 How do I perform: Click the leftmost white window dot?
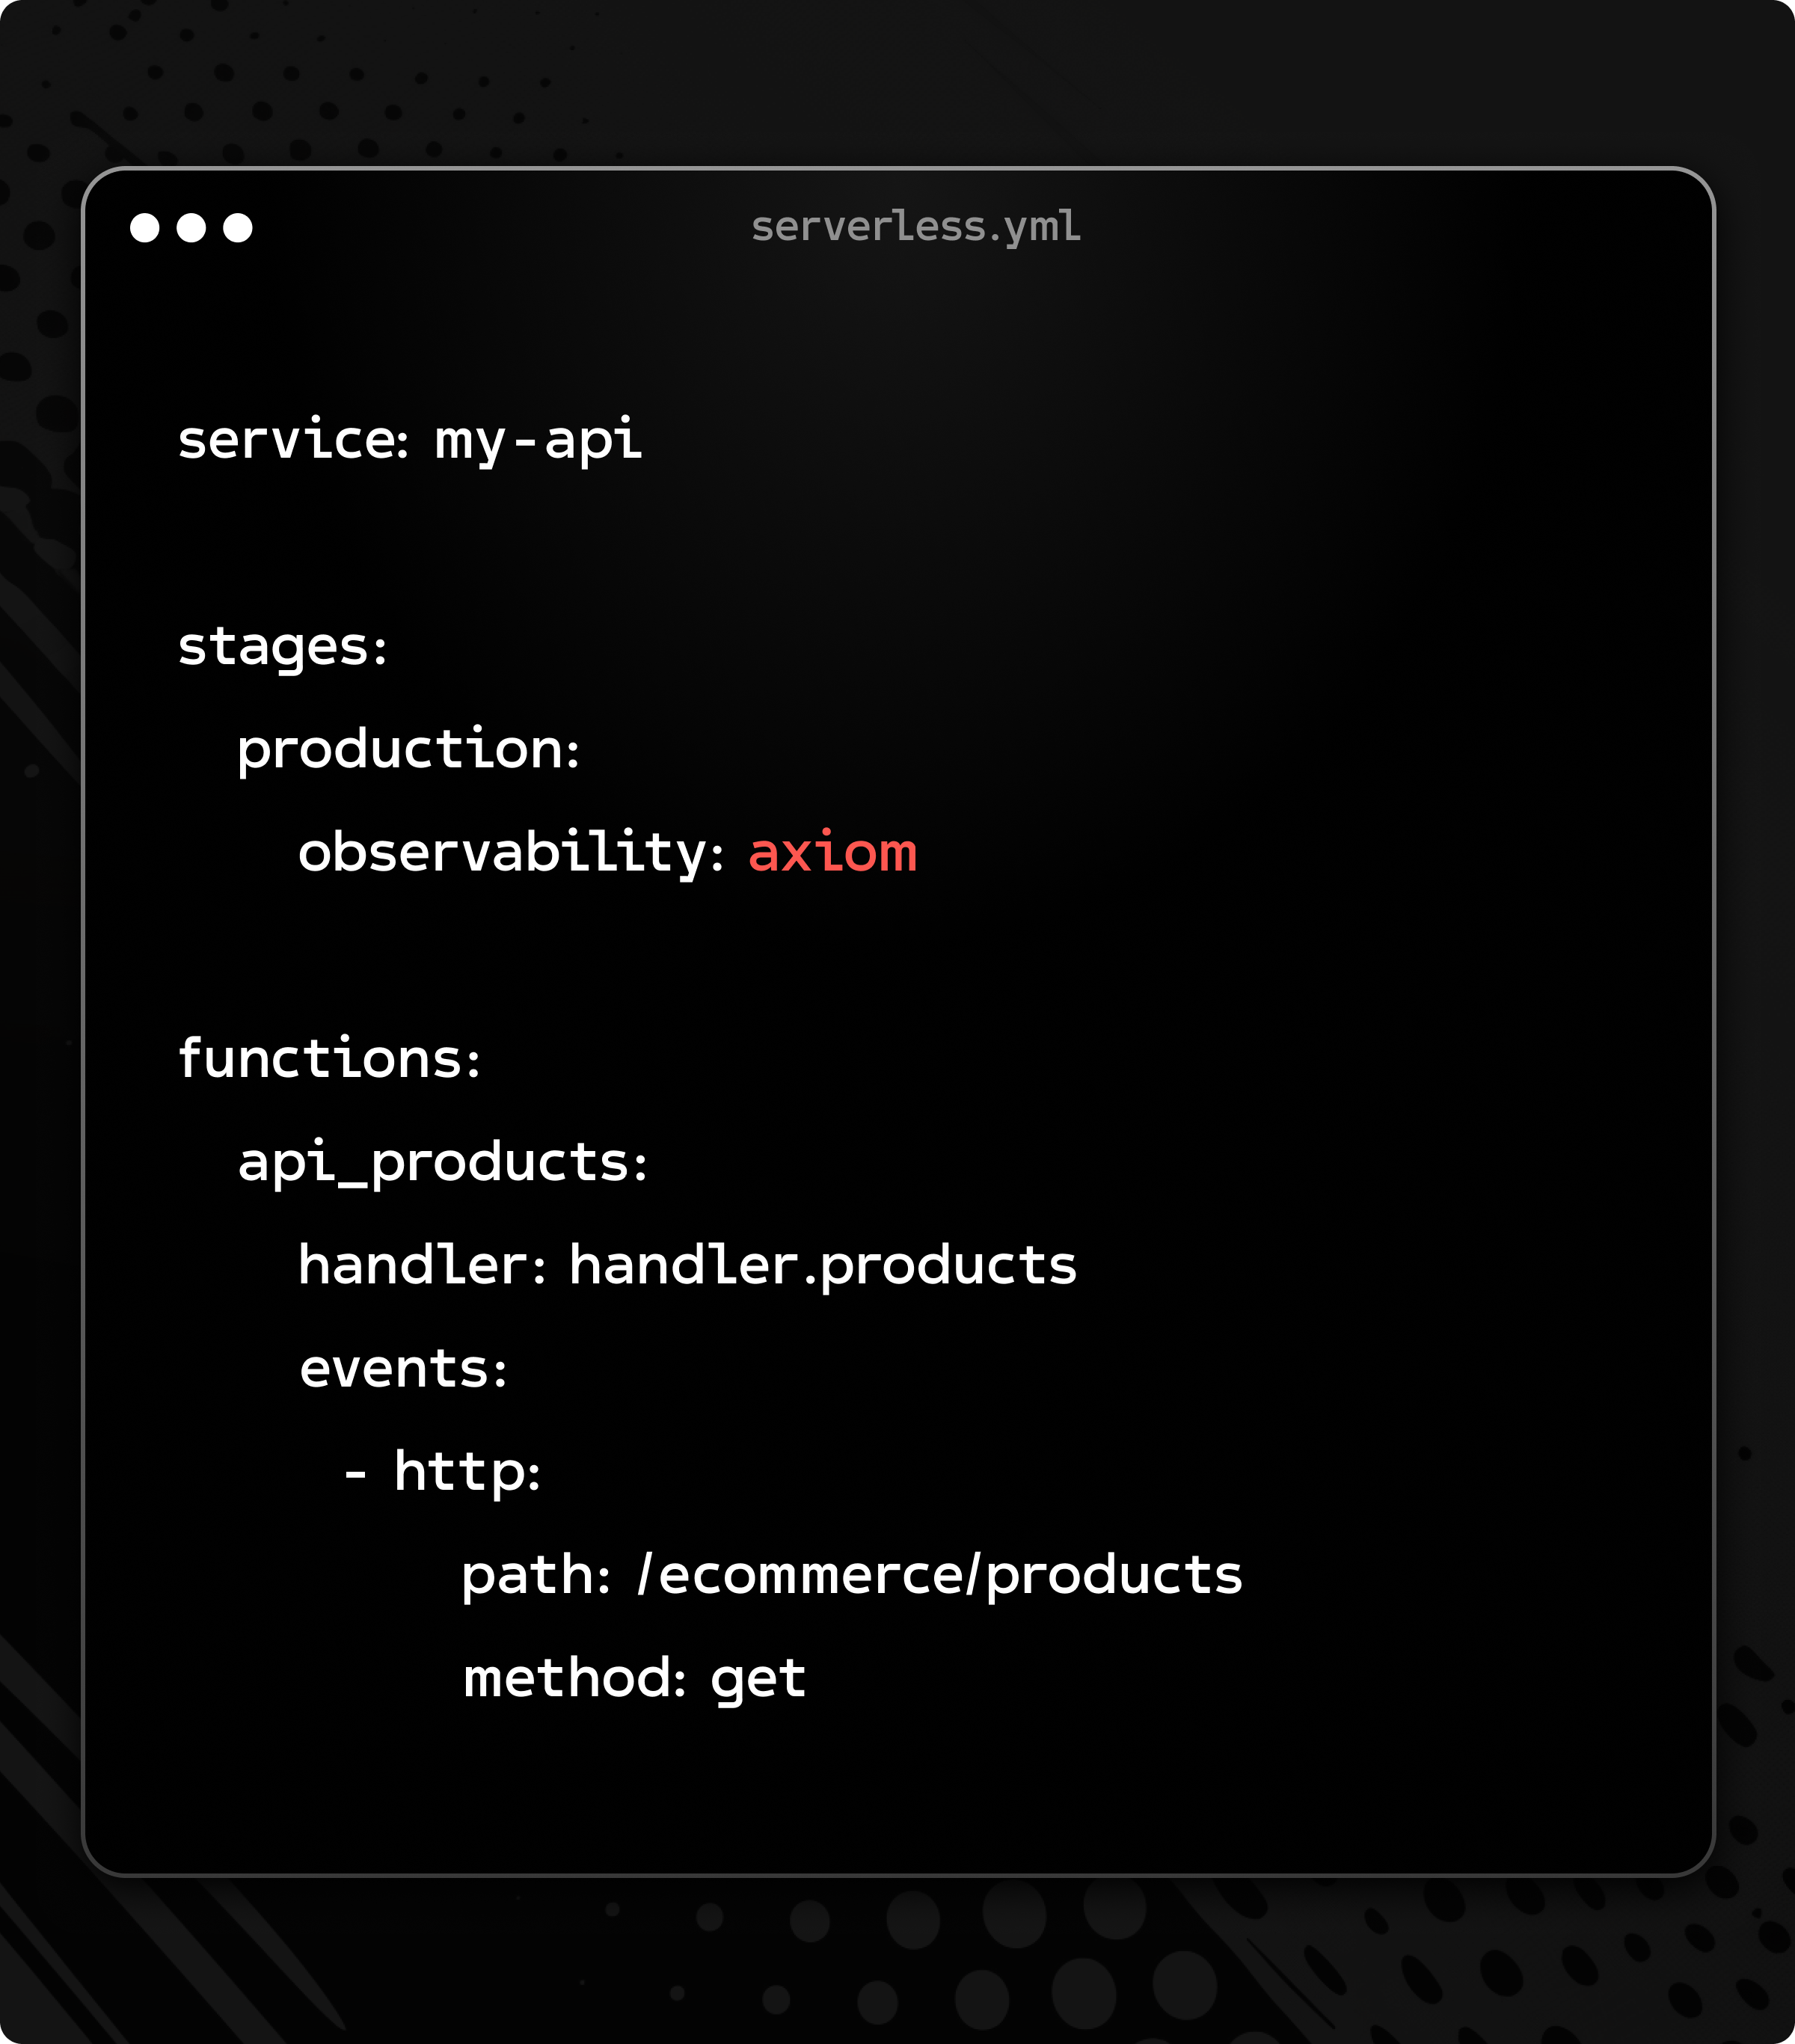click(x=145, y=228)
